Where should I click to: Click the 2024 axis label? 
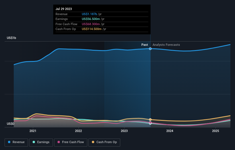[x=170, y=131]
